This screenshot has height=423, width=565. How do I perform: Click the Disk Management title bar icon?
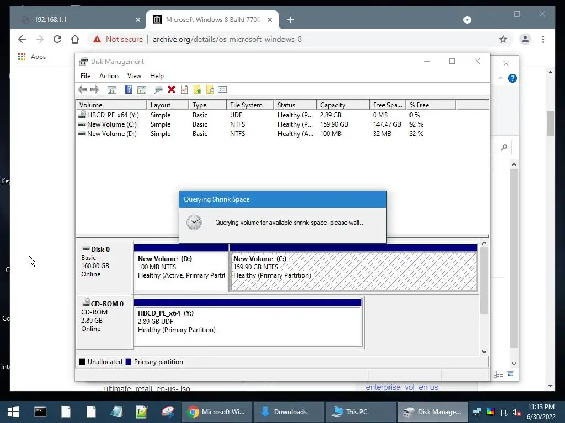(x=84, y=62)
